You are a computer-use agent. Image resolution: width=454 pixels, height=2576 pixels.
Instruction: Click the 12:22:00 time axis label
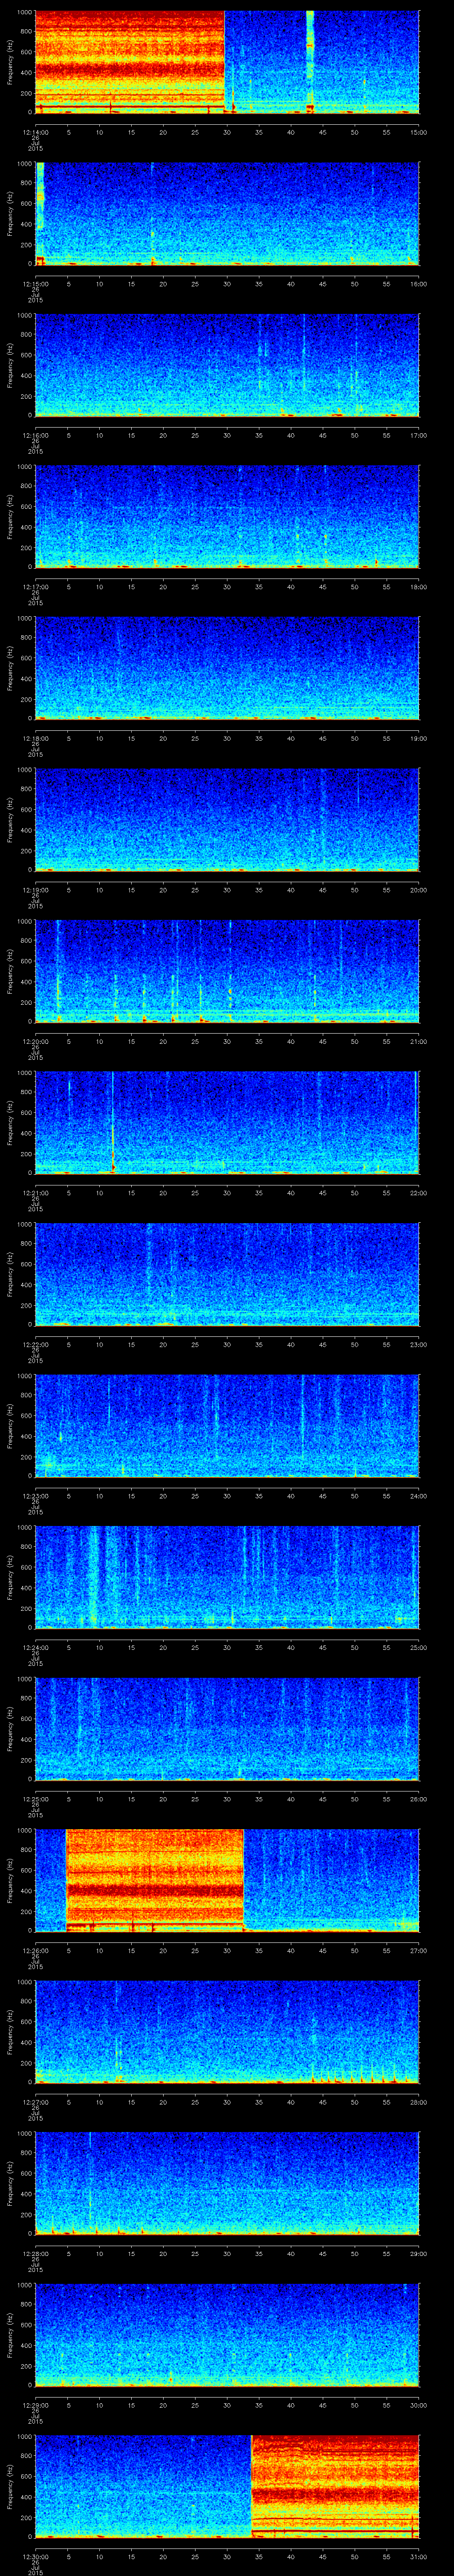35,1344
